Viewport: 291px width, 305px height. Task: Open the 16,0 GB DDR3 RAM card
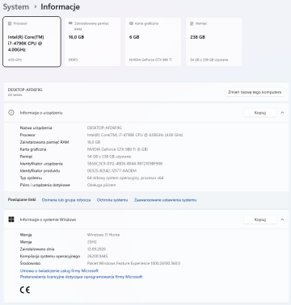(92, 42)
